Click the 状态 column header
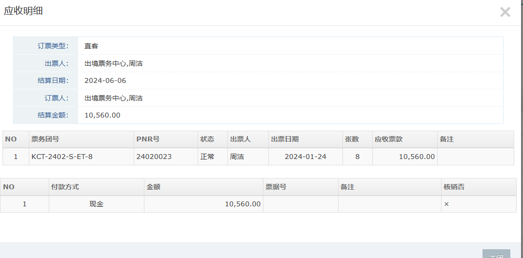The height and width of the screenshot is (258, 523). pos(207,139)
